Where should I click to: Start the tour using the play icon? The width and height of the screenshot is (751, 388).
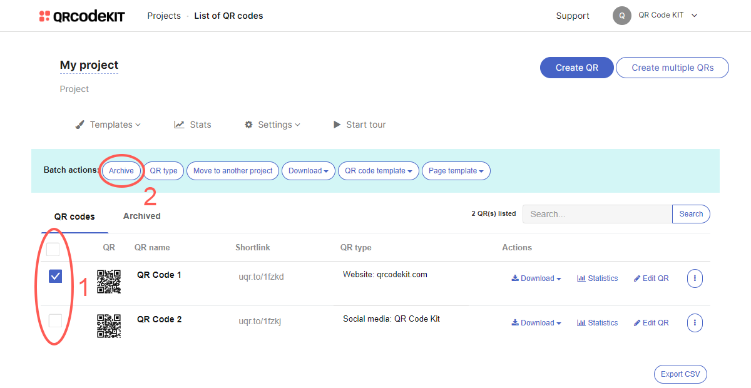pyautogui.click(x=337, y=125)
